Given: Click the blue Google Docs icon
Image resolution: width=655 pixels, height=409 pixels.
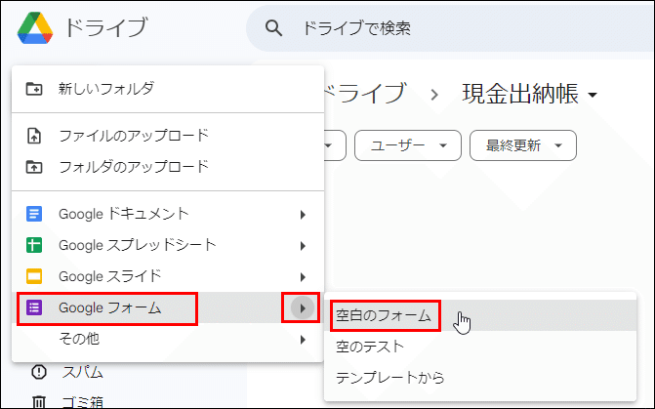Looking at the screenshot, I should (x=34, y=214).
